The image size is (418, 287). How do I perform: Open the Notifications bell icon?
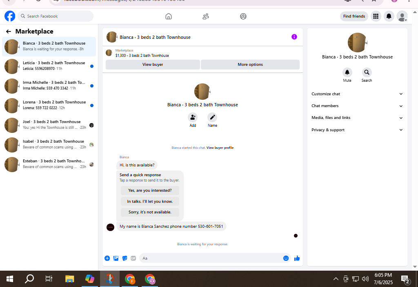coord(389,16)
